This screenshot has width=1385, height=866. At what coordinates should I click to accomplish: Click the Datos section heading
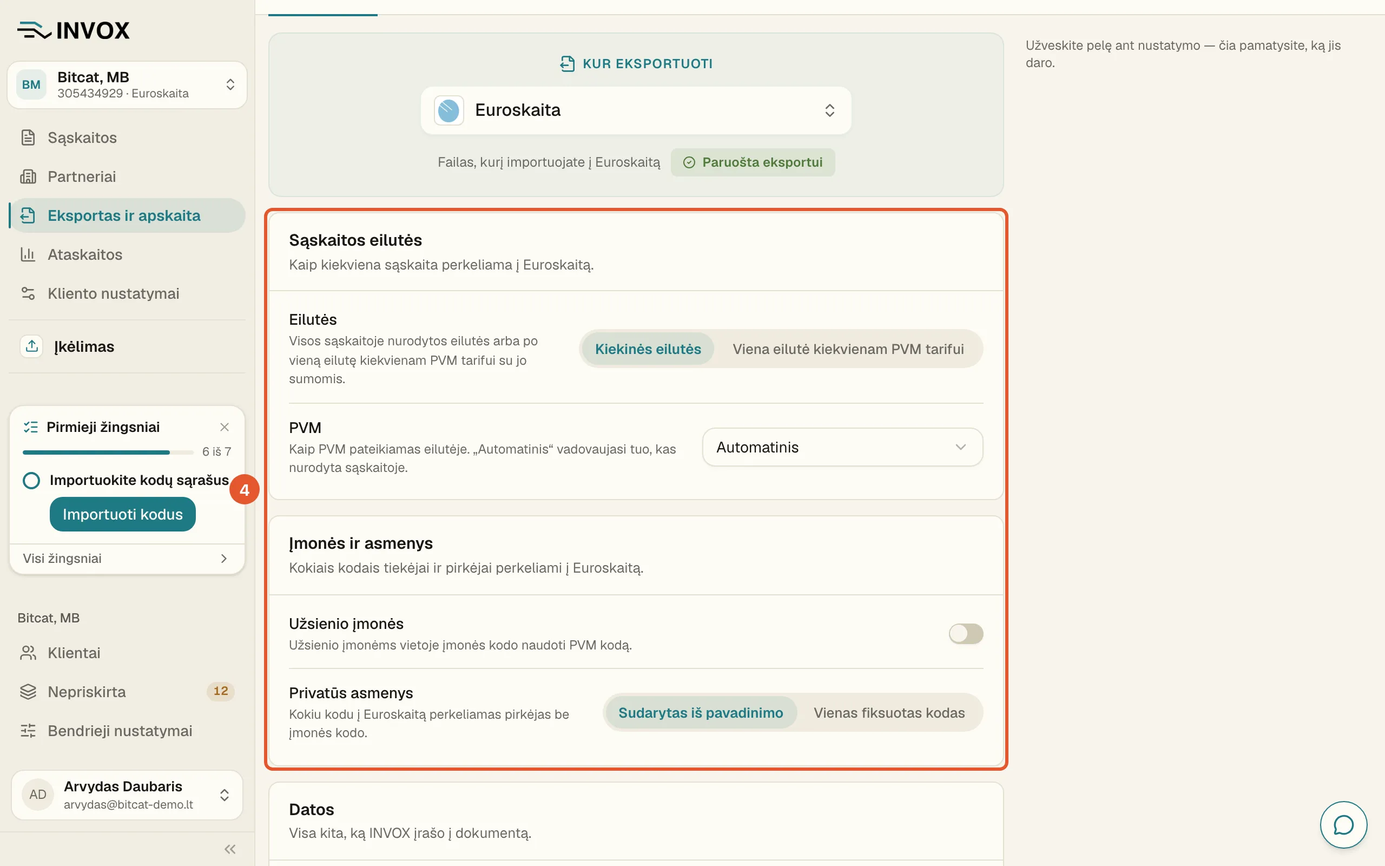click(x=311, y=809)
